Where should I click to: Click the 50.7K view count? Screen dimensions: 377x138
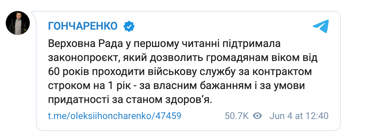click(237, 116)
